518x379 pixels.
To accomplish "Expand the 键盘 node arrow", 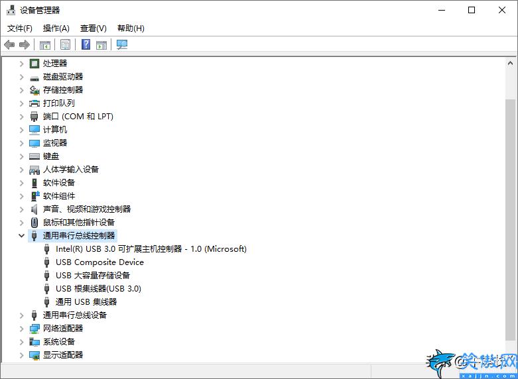I will pyautogui.click(x=21, y=156).
